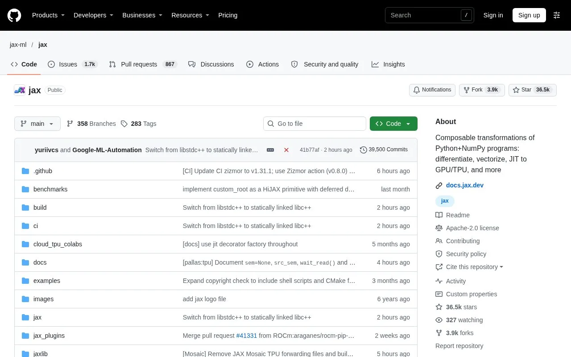The width and height of the screenshot is (571, 357).
Task: Open the Actions tab
Action: [x=262, y=64]
